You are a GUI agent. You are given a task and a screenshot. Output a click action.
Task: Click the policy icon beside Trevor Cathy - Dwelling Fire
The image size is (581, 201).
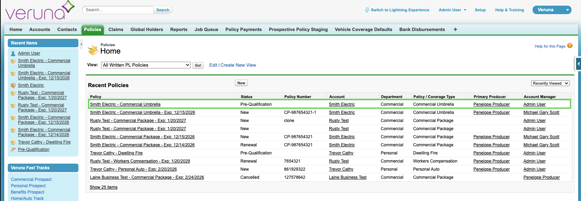pos(13,142)
